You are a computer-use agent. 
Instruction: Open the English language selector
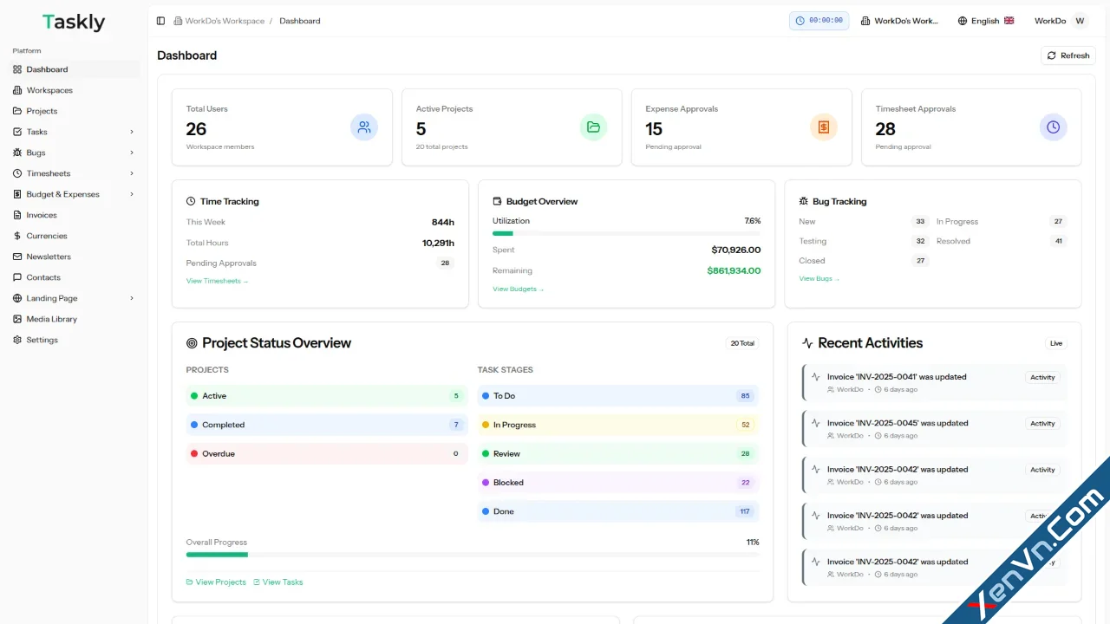pyautogui.click(x=986, y=20)
